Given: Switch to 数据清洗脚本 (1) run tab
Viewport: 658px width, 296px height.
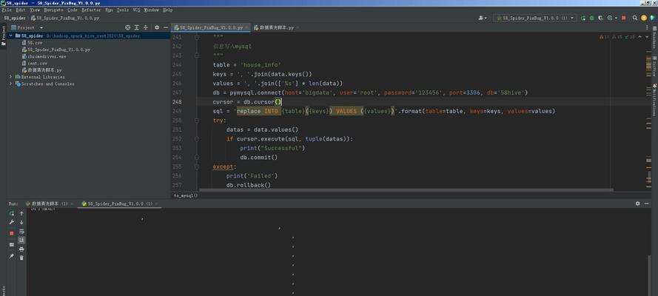Looking at the screenshot, I should click(49, 203).
